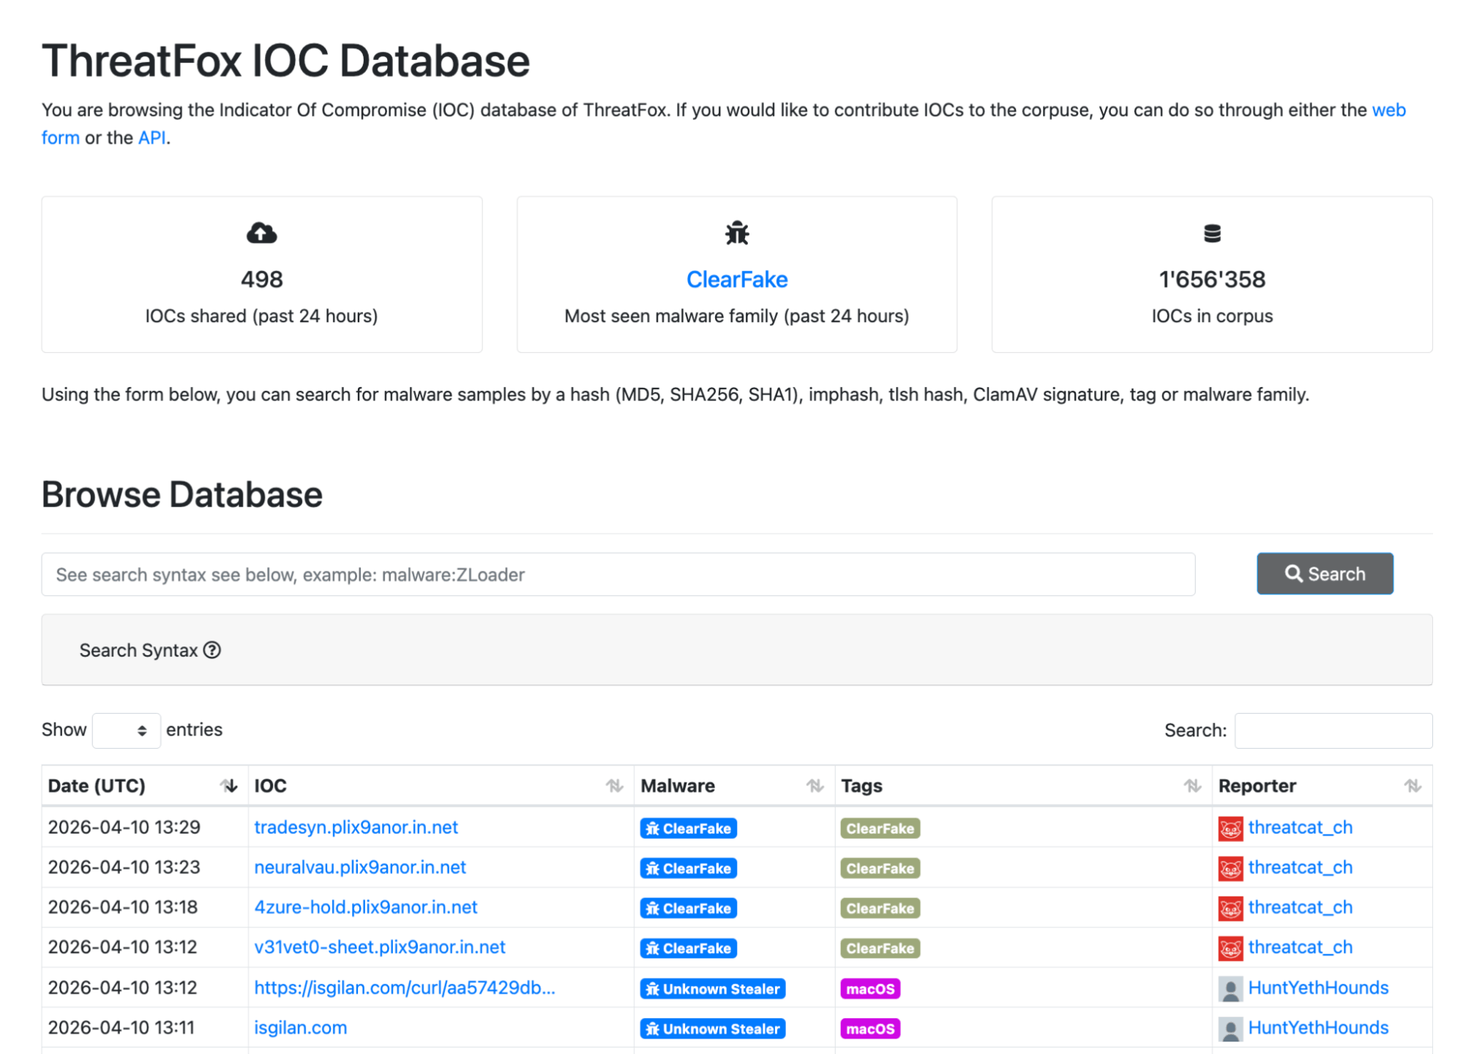1463x1054 pixels.
Task: Sort by Date (UTC) column arrow
Action: pos(229,785)
